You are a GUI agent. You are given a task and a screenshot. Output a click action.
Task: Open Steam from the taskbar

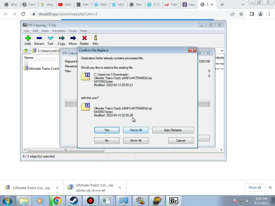[74, 201]
